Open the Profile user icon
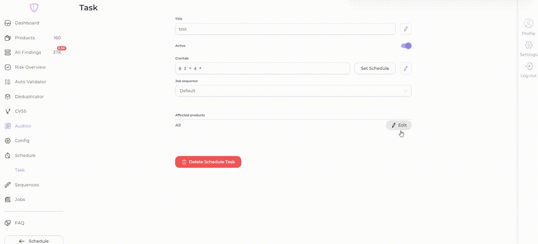538x244 pixels. pyautogui.click(x=528, y=23)
